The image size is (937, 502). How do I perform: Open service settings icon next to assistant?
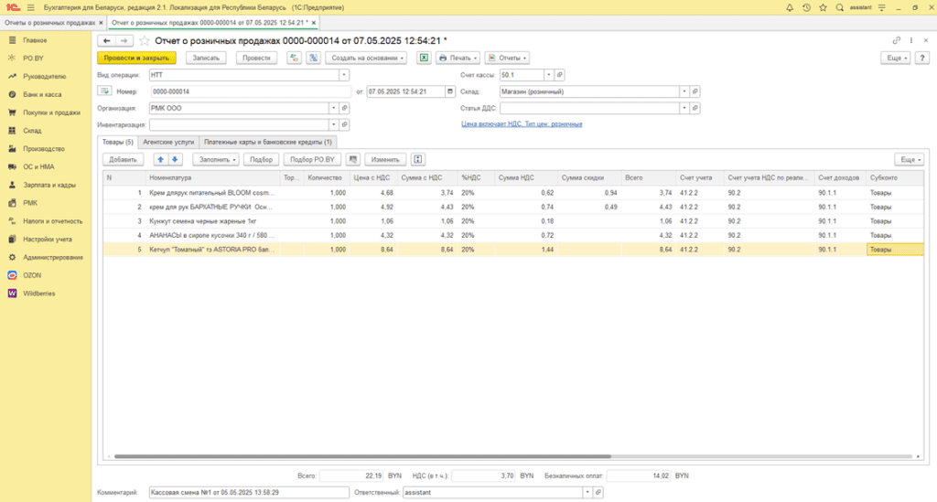point(881,7)
